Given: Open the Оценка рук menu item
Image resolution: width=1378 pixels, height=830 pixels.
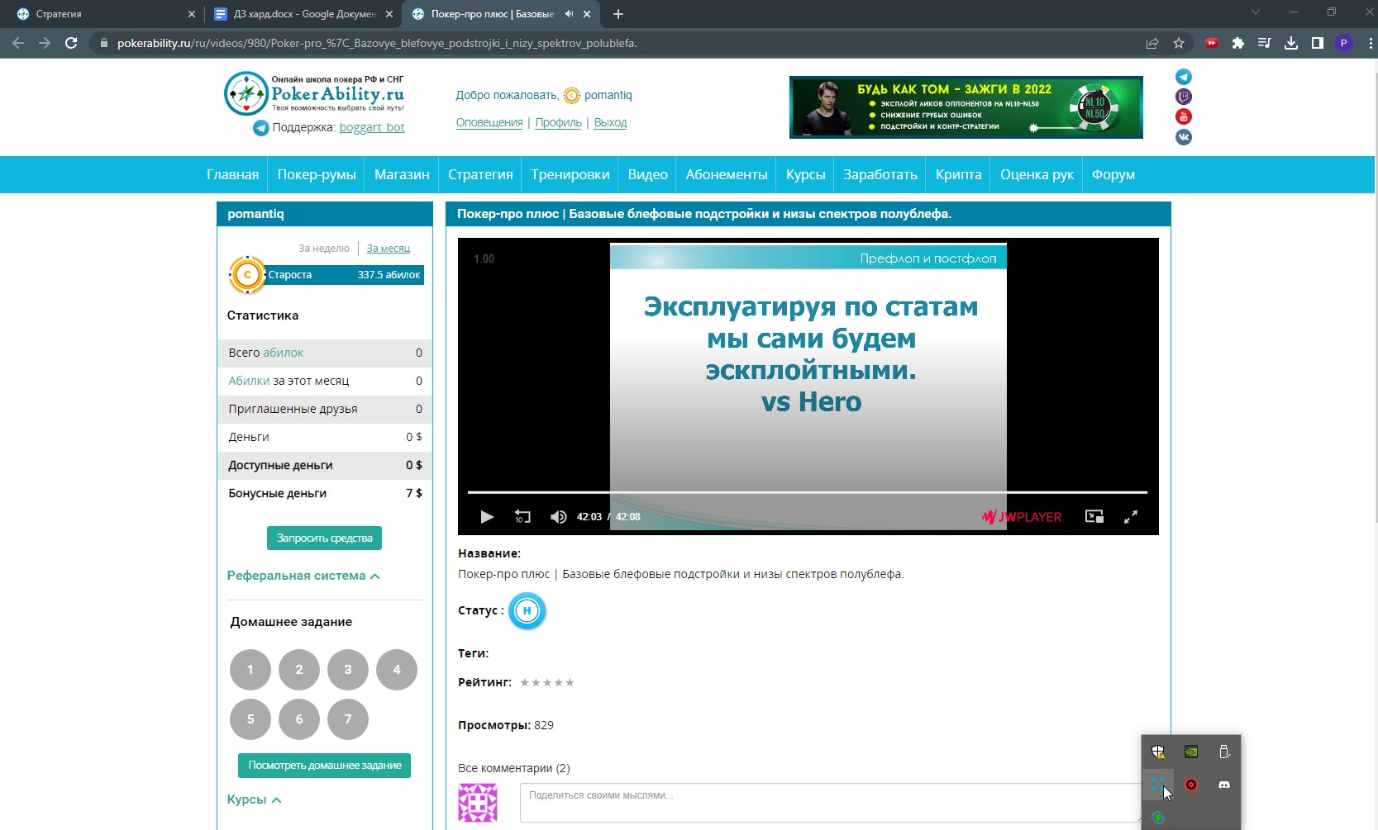Looking at the screenshot, I should (x=1037, y=174).
